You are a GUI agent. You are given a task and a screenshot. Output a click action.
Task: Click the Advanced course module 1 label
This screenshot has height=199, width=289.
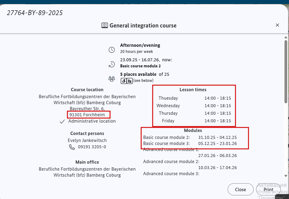click(171, 149)
